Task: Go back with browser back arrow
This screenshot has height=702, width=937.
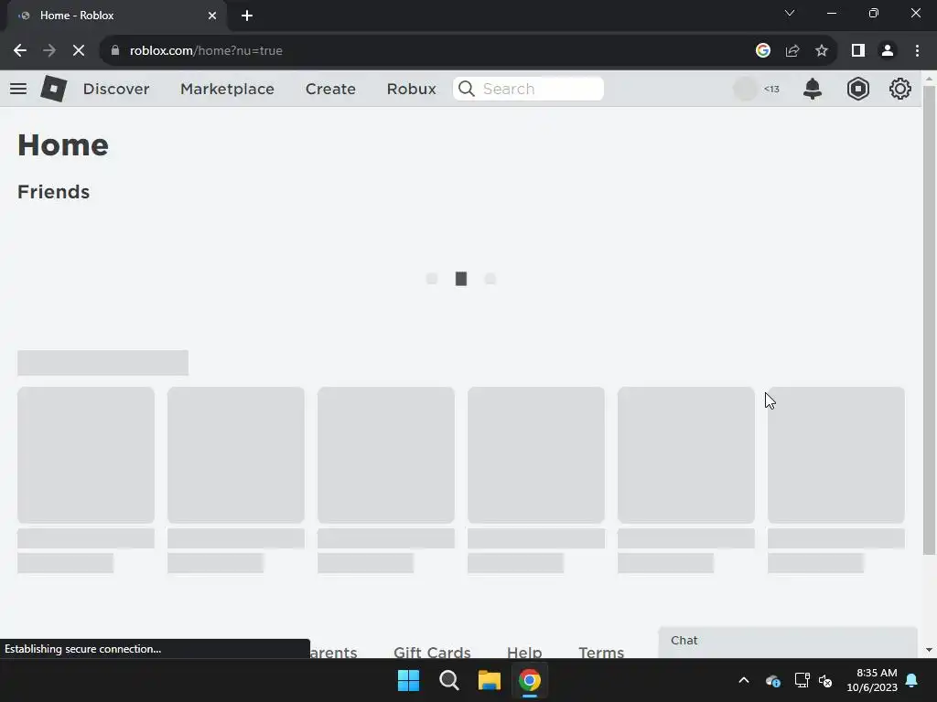Action: pos(20,51)
